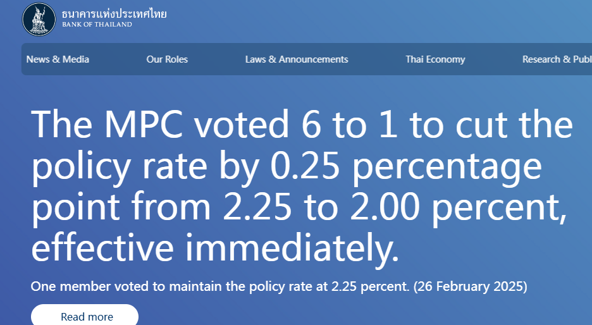Click the Thai-language bank name text
This screenshot has height=325, width=592.
pyautogui.click(x=114, y=14)
